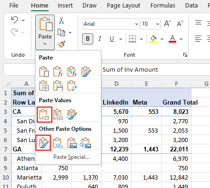Open the File tab
210x188 pixels.
coord(14,6)
